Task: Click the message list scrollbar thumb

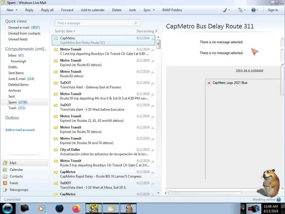Action: [158, 44]
